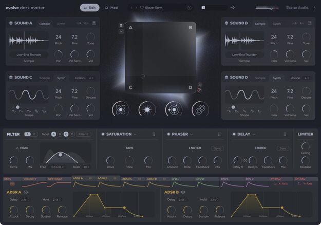
Task: Click the Sound A layers icon
Action: [11, 23]
